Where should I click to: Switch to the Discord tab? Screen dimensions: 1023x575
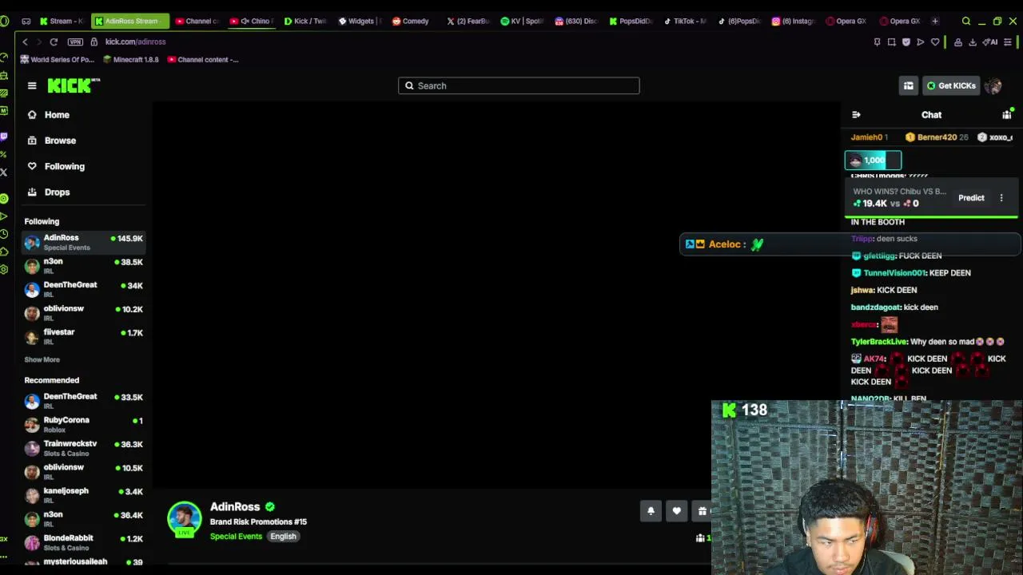(x=576, y=21)
